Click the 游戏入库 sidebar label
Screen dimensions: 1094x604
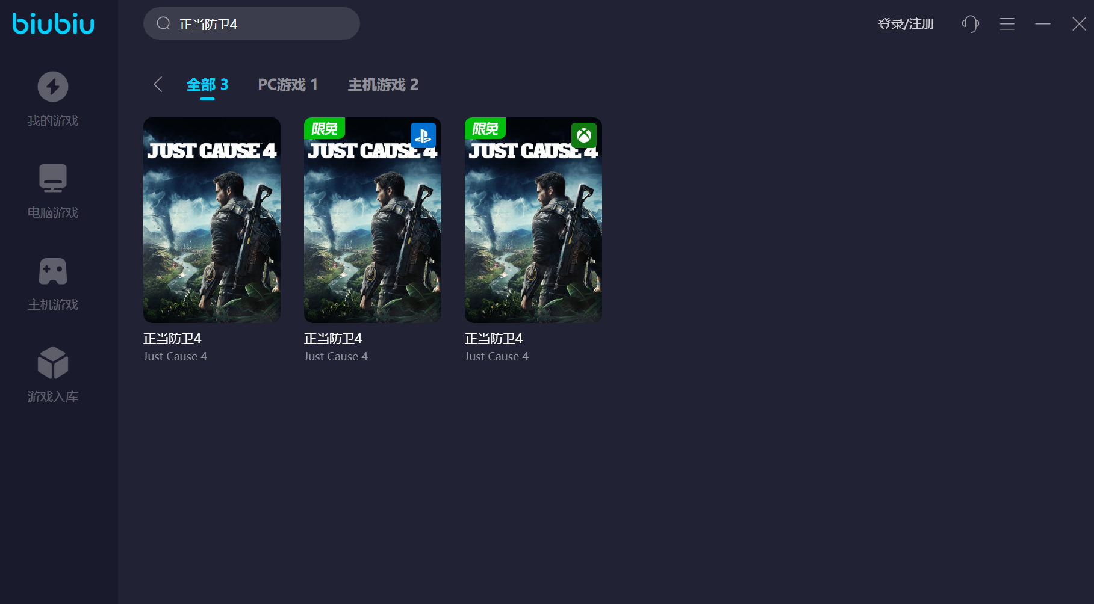(x=53, y=397)
